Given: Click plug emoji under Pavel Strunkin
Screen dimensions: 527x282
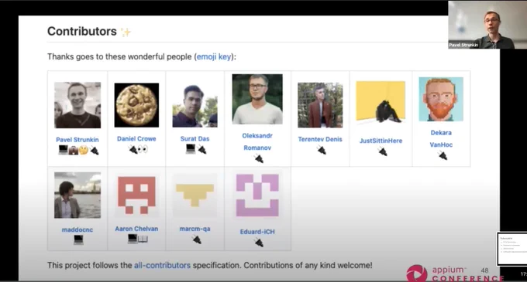Looking at the screenshot, I should 94,151.
